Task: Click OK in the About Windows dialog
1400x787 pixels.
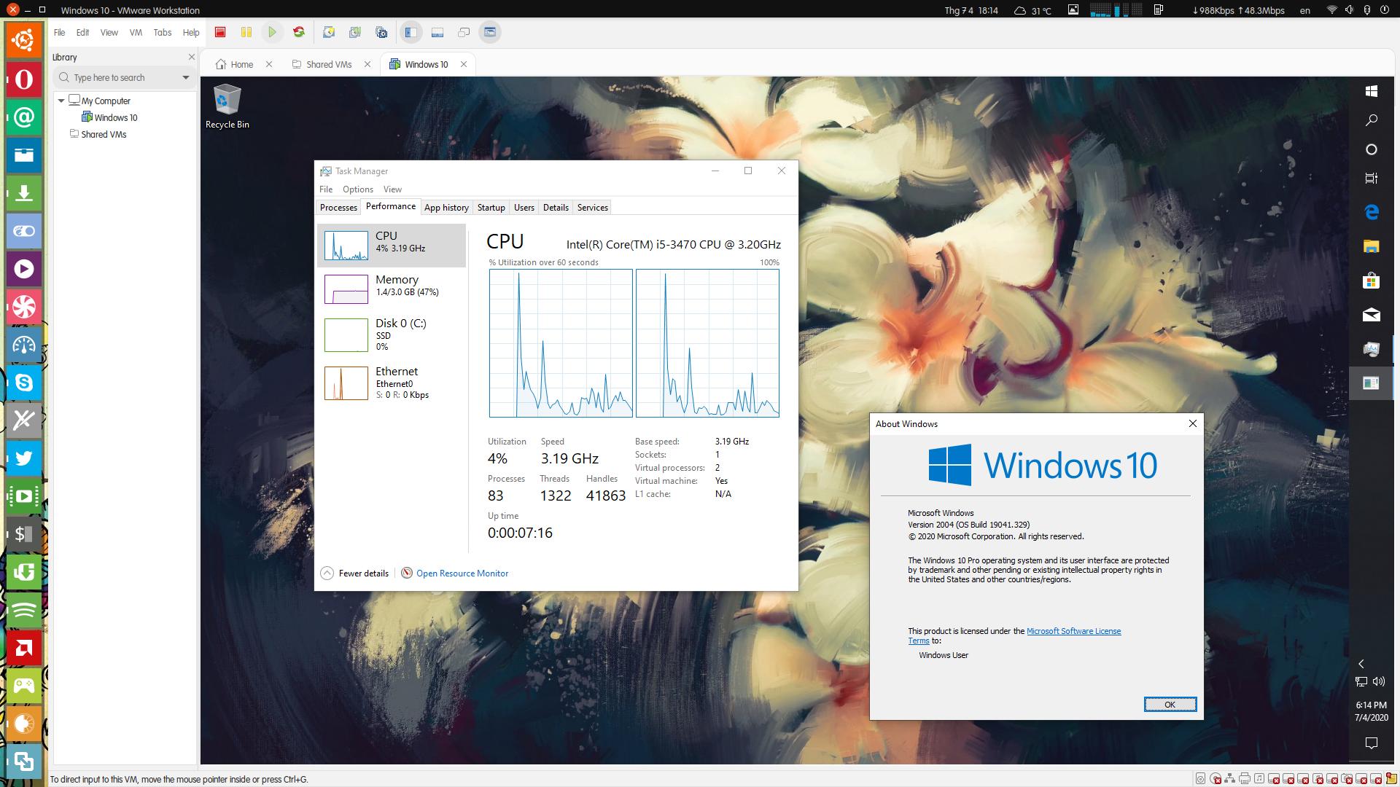Action: click(x=1170, y=705)
